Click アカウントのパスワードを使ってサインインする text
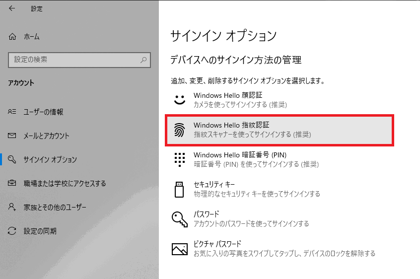Viewport: 420px width, 279px height. tap(251, 223)
